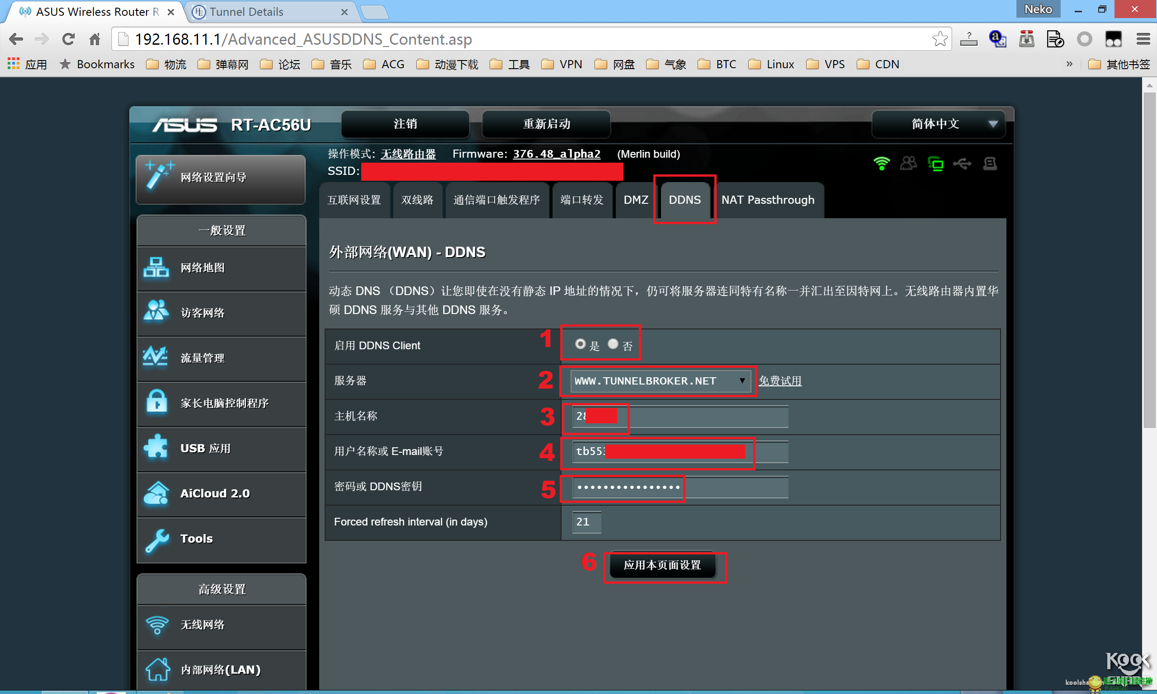Switch to 端口转发 tab
This screenshot has height=694, width=1157.
click(581, 200)
